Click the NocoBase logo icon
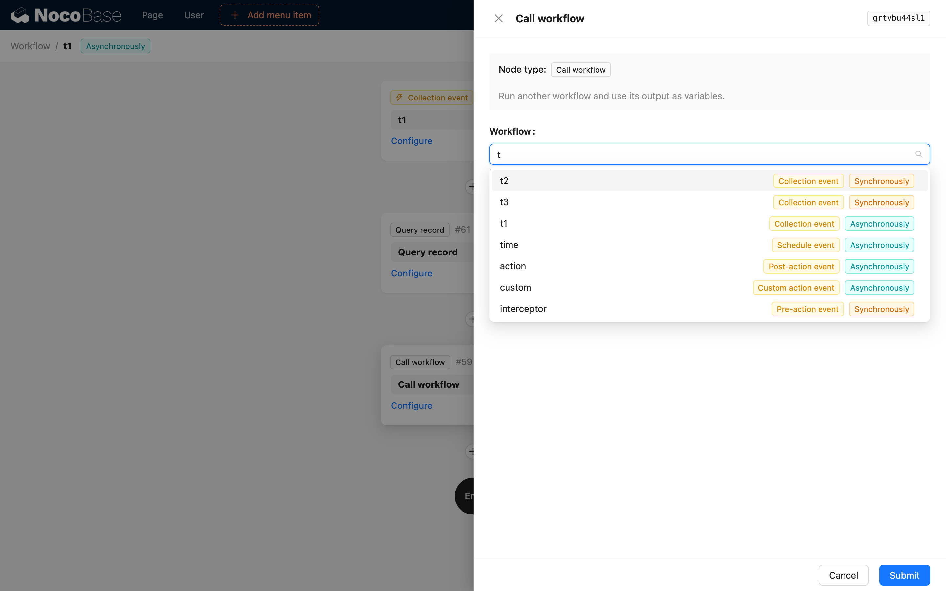The width and height of the screenshot is (946, 591). click(x=20, y=15)
